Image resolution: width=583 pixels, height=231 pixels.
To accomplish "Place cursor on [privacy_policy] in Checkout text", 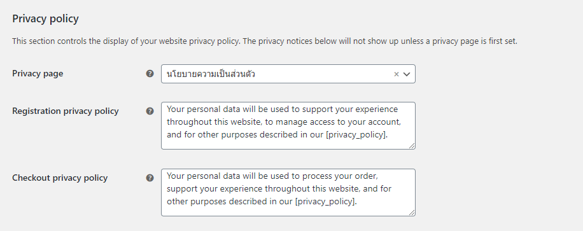I will pos(326,201).
